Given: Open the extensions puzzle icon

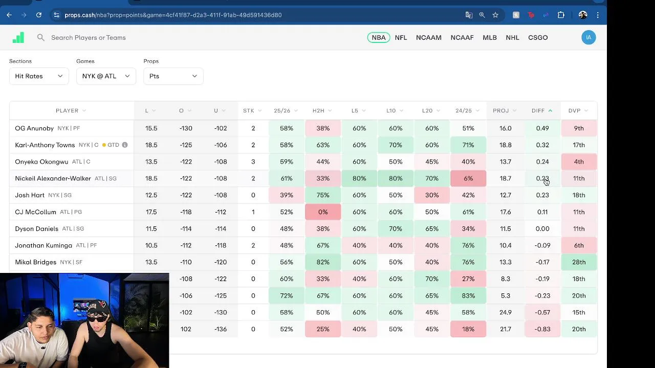Looking at the screenshot, I should click(x=561, y=15).
